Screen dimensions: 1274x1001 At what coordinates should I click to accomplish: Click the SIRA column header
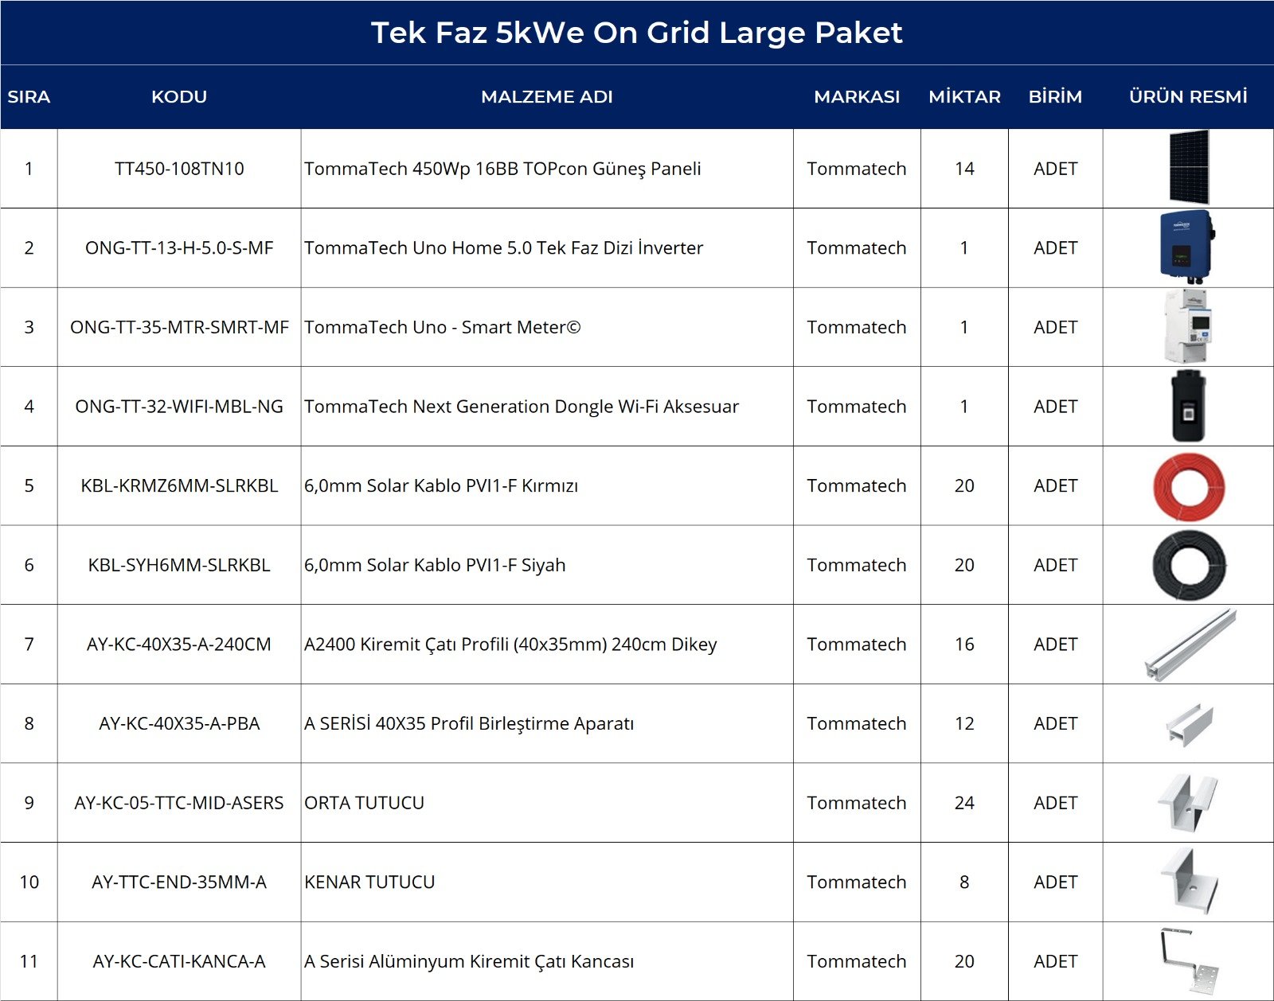click(x=29, y=97)
